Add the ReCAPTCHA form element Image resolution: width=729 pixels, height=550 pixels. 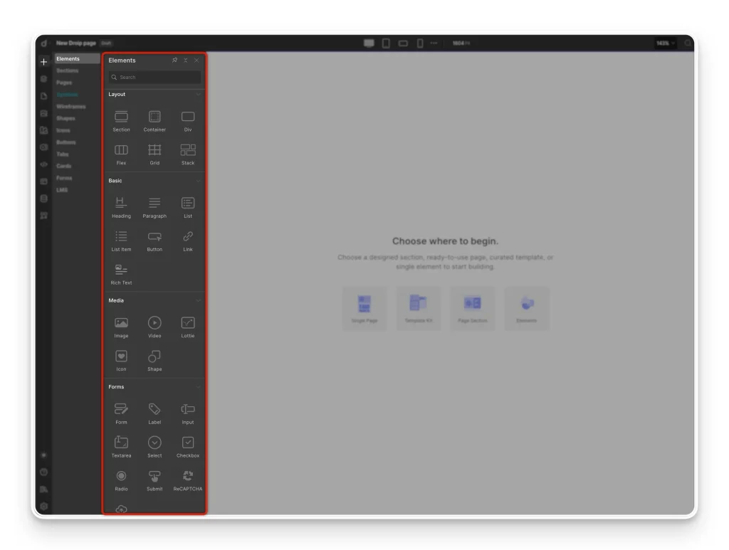188,481
